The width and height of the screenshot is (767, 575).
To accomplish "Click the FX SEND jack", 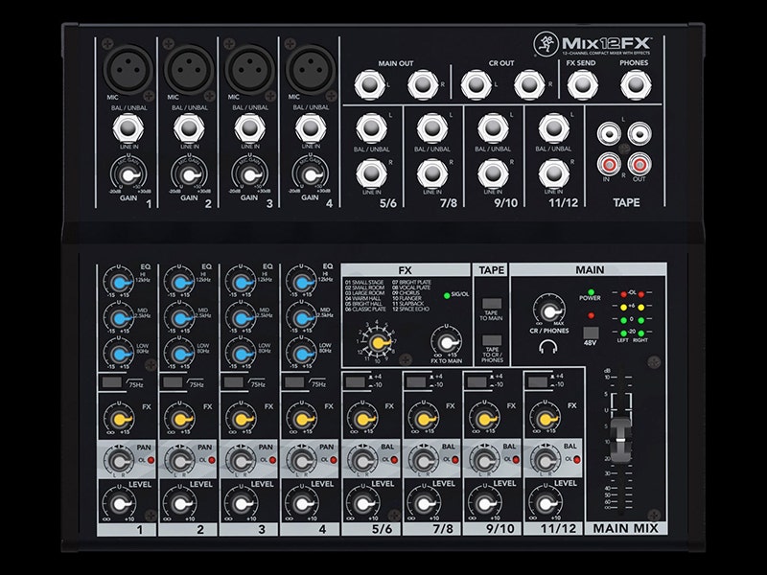I will 582,84.
